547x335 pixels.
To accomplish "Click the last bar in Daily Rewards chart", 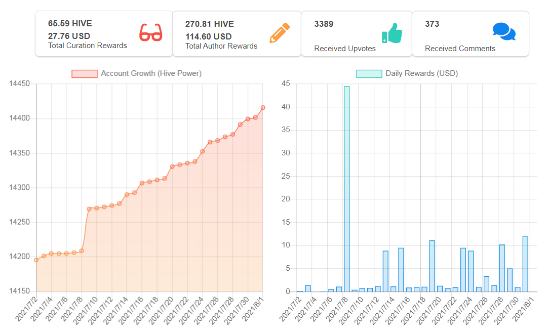I will [525, 264].
